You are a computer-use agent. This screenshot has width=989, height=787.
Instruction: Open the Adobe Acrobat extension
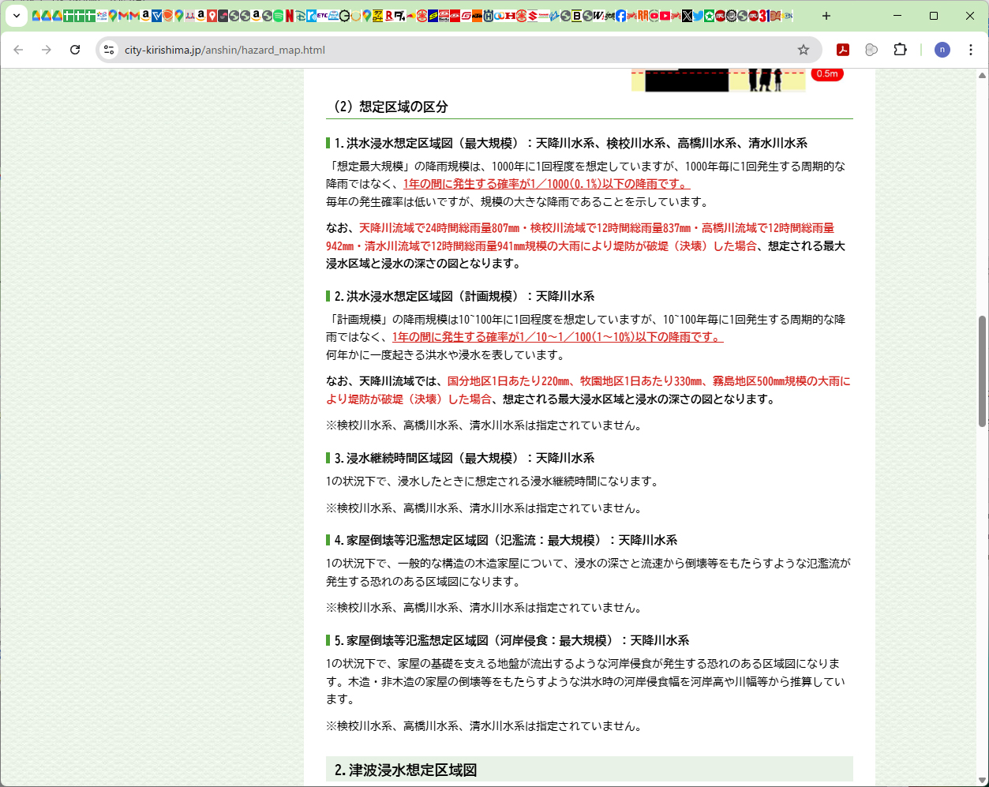(x=843, y=50)
